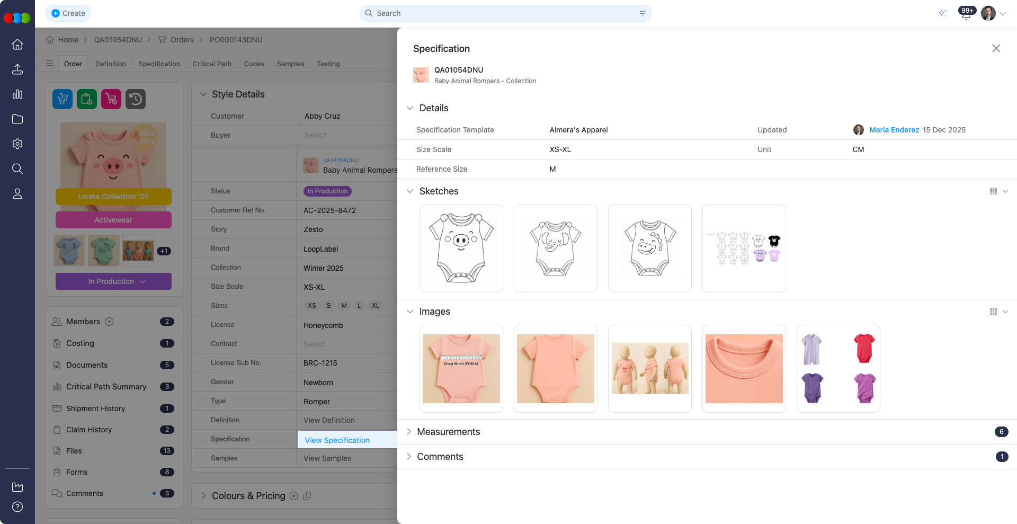Open the notifications bell showing 99+

point(966,13)
